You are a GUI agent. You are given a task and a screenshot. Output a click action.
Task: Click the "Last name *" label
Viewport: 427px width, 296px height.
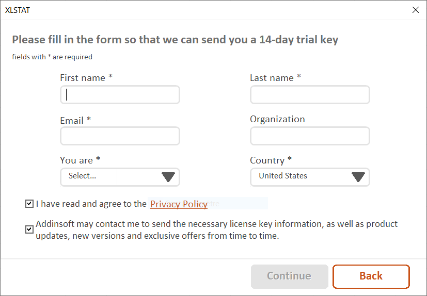coord(275,78)
